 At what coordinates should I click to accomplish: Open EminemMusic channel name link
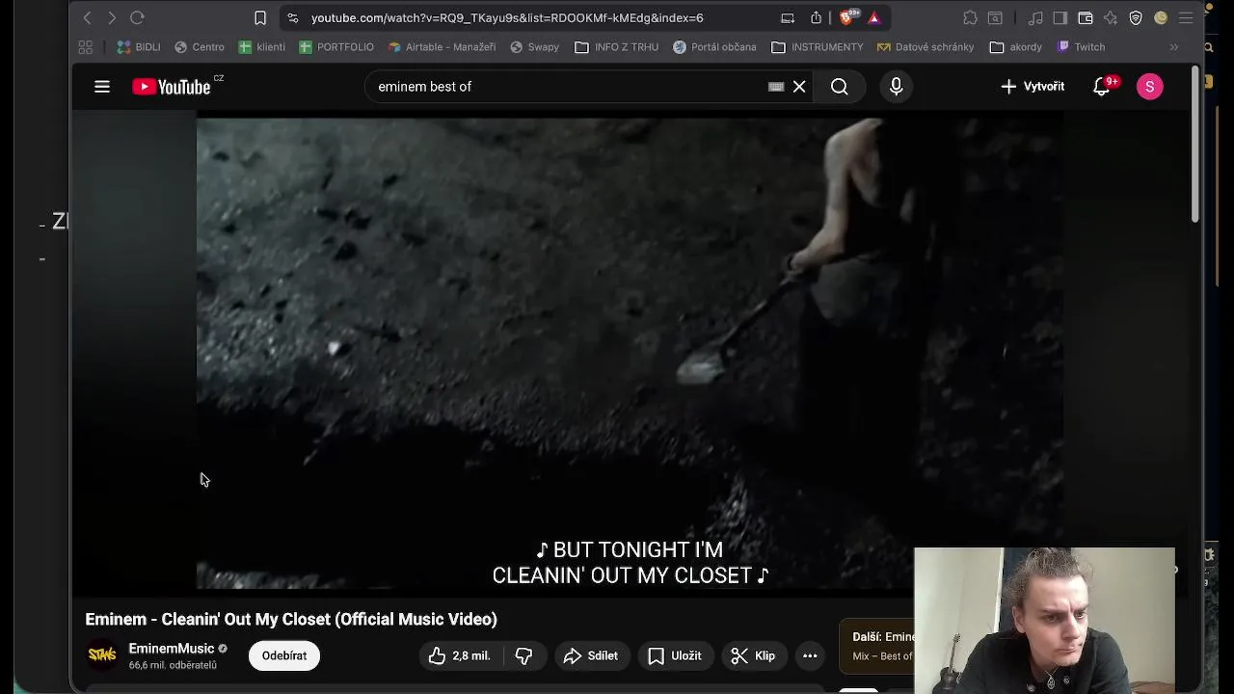tap(172, 649)
